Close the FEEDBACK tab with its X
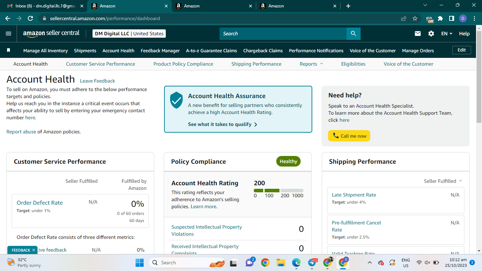The image size is (482, 271). [34, 250]
